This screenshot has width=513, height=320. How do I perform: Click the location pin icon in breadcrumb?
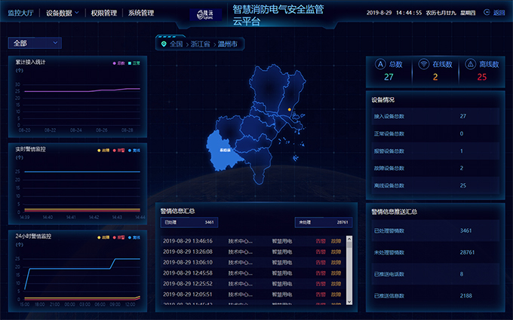point(164,44)
